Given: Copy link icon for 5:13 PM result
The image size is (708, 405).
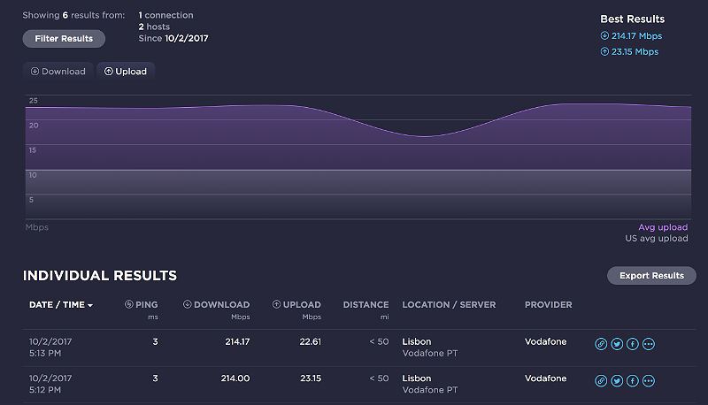Looking at the screenshot, I should click(601, 344).
